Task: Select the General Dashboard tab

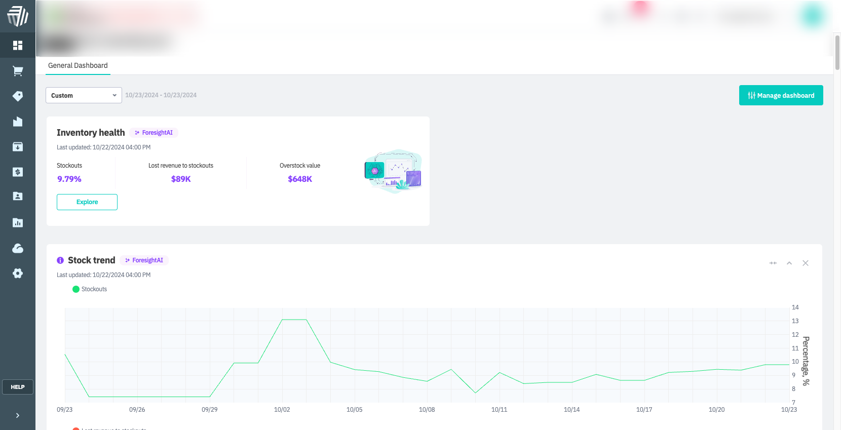Action: click(x=78, y=66)
